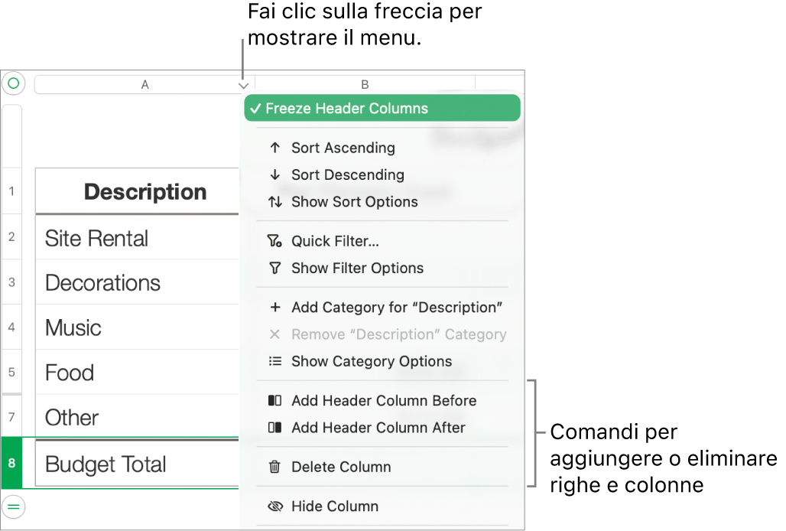Screen dimensions: 786x531
Task: Choose Add Category for "Description"
Action: coord(396,308)
